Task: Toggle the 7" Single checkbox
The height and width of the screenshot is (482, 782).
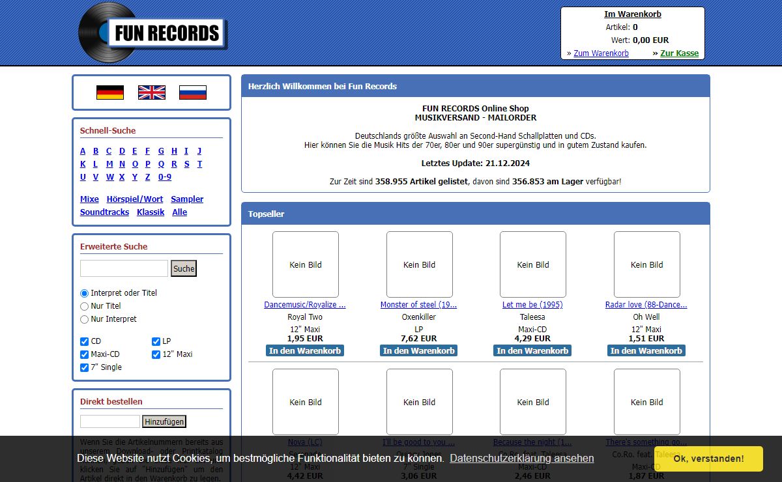Action: pyautogui.click(x=84, y=367)
